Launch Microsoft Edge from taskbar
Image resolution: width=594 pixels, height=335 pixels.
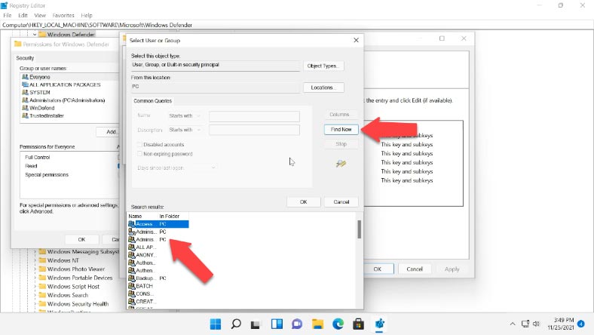(338, 324)
